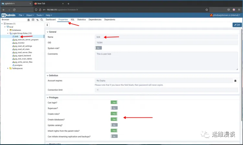Collapse the Privileges section
This screenshot has height=145, width=243.
click(48, 98)
